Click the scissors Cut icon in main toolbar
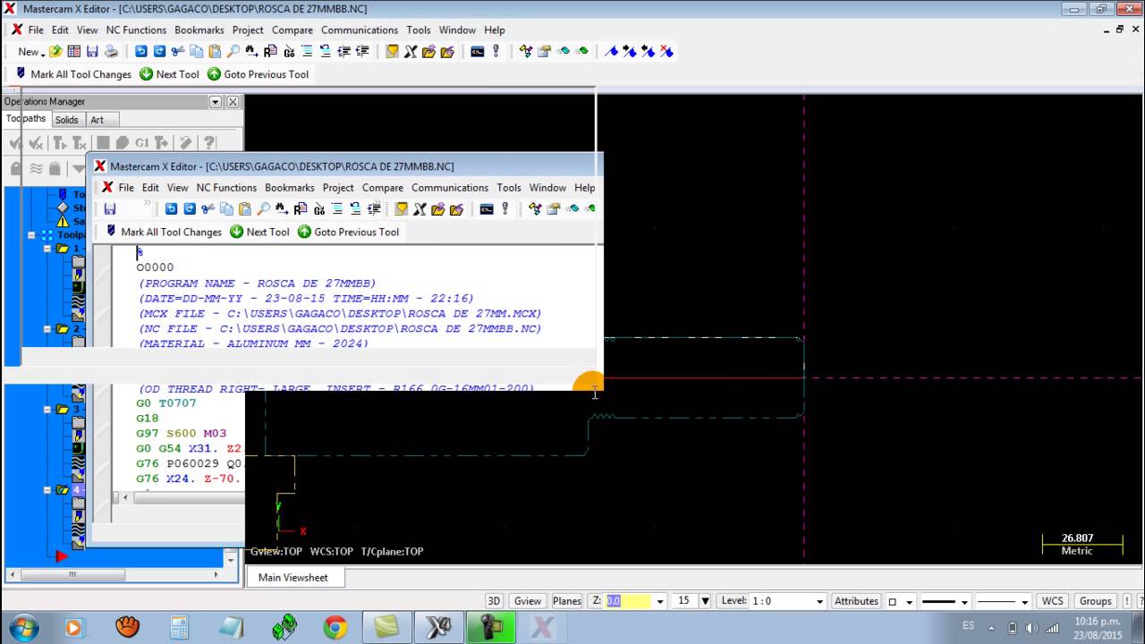The width and height of the screenshot is (1145, 644). pos(178,52)
